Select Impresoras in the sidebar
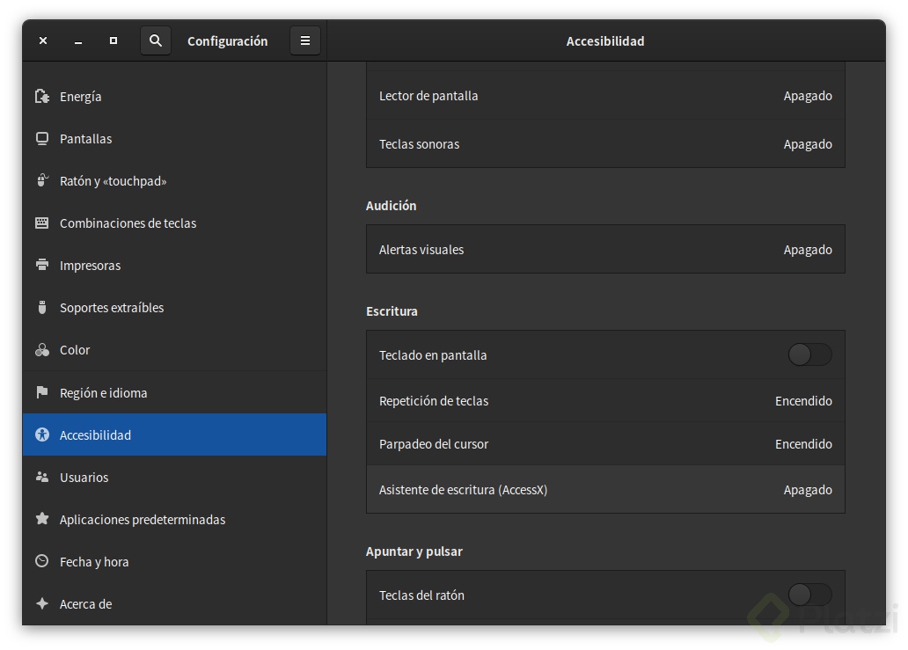 174,266
